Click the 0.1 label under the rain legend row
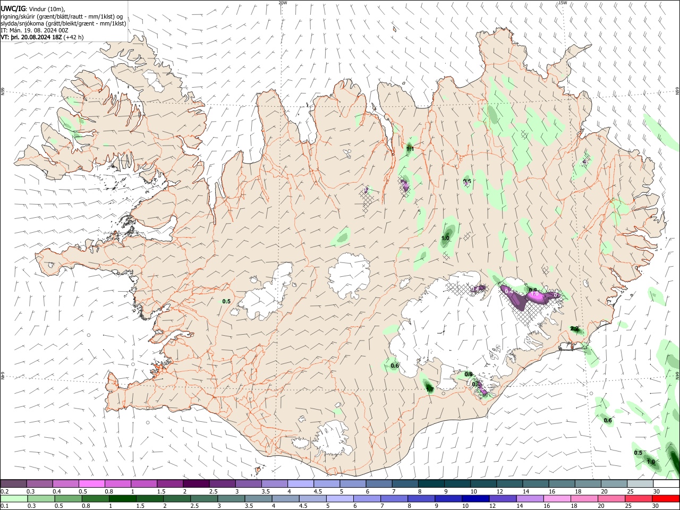This screenshot has height=510, width=680. click(x=5, y=506)
